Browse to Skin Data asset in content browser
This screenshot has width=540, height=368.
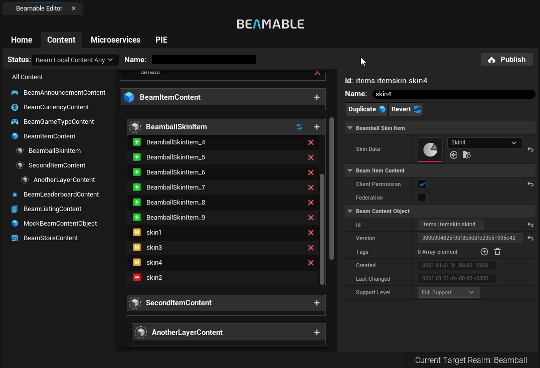[x=466, y=155]
